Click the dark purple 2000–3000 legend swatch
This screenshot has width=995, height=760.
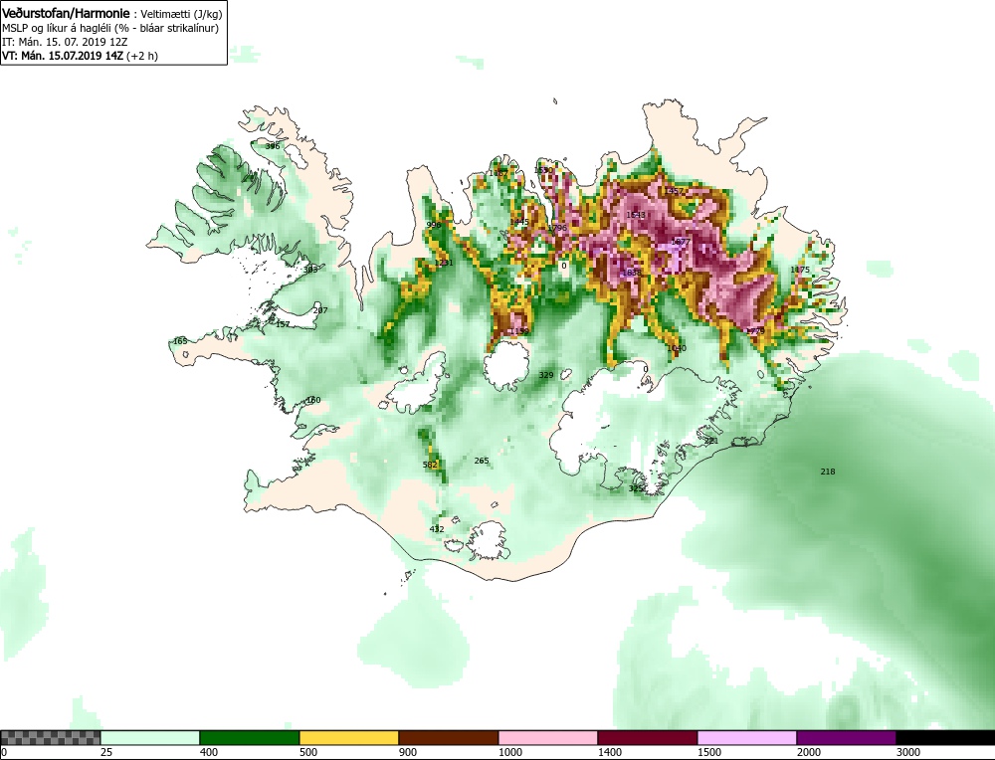[847, 737]
